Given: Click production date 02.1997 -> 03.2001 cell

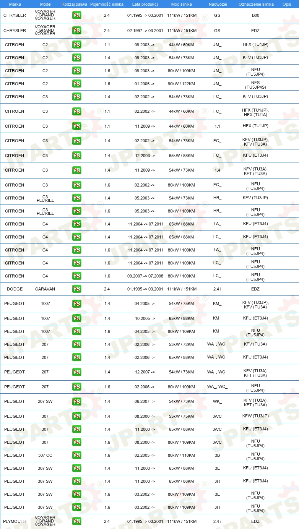Looking at the screenshot, I should [x=145, y=31].
